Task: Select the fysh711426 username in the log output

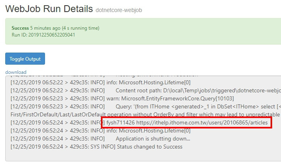Action: coord(121,122)
